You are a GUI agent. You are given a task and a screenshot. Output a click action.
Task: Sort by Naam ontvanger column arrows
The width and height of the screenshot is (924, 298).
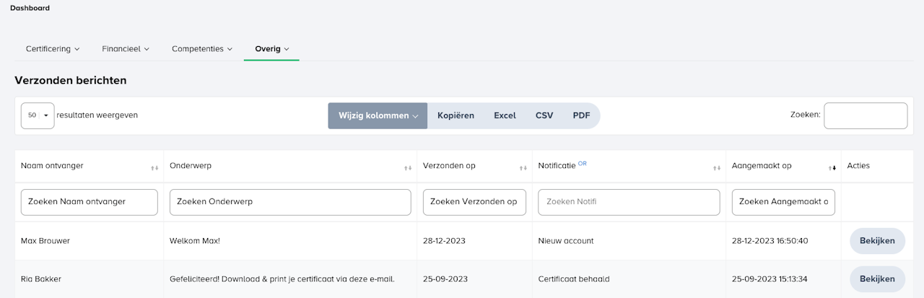click(x=154, y=167)
